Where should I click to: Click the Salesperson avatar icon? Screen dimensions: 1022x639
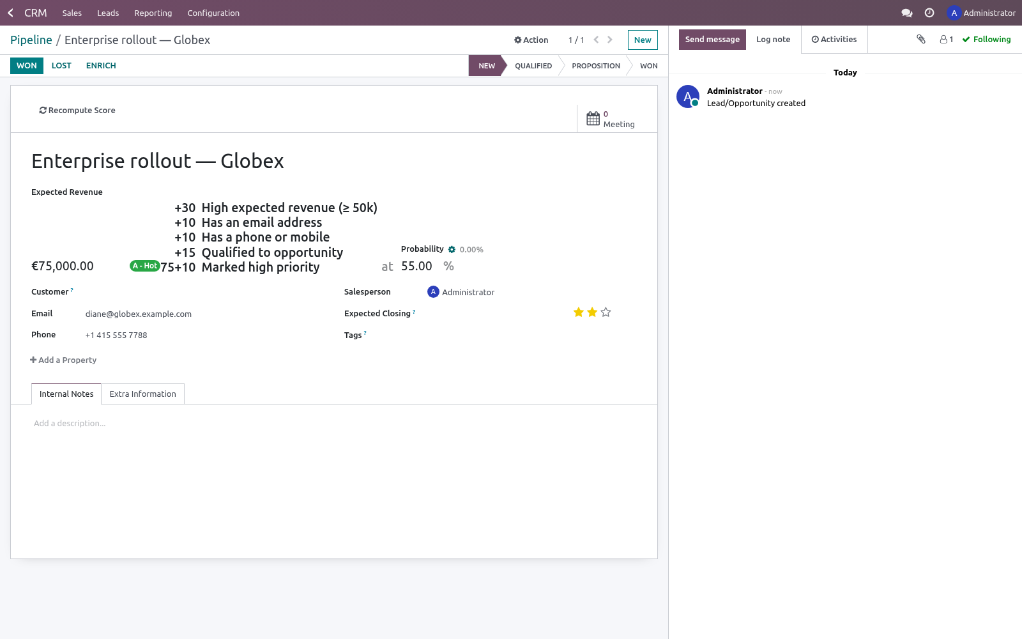point(433,292)
